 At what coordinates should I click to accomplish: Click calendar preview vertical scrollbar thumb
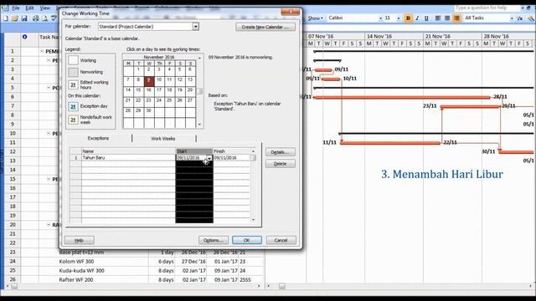(x=199, y=91)
